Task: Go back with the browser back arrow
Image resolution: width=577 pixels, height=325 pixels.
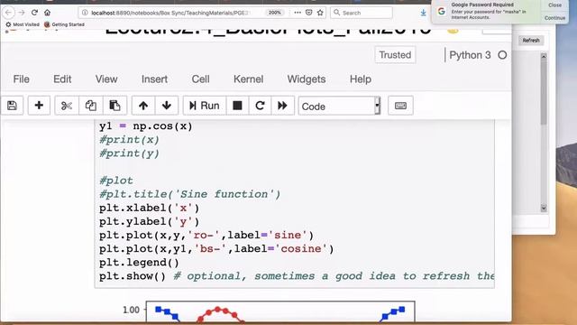Action: 8,13
